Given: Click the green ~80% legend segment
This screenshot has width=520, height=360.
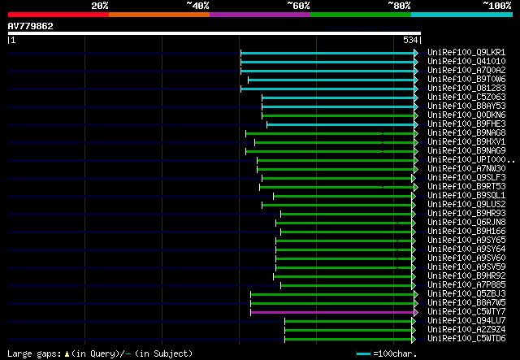Looking at the screenshot, I should pyautogui.click(x=361, y=15).
